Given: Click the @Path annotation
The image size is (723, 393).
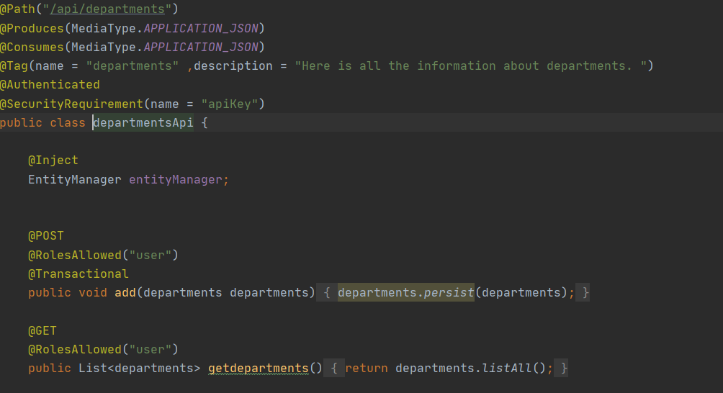Looking at the screenshot, I should coord(17,9).
